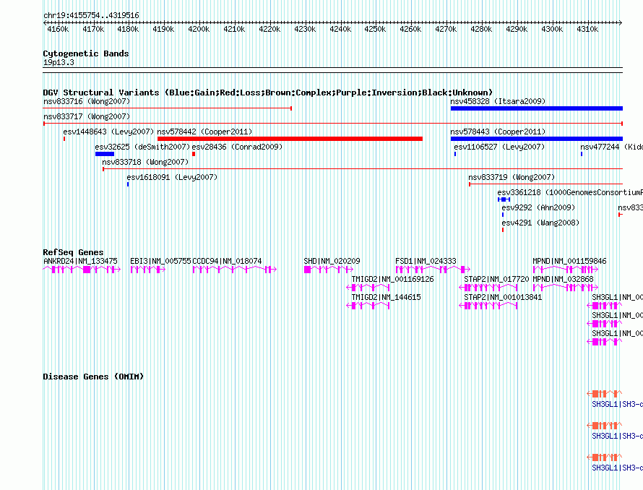This screenshot has width=643, height=490.
Task: Click the EBI3 gene model glyph
Action: (x=147, y=270)
